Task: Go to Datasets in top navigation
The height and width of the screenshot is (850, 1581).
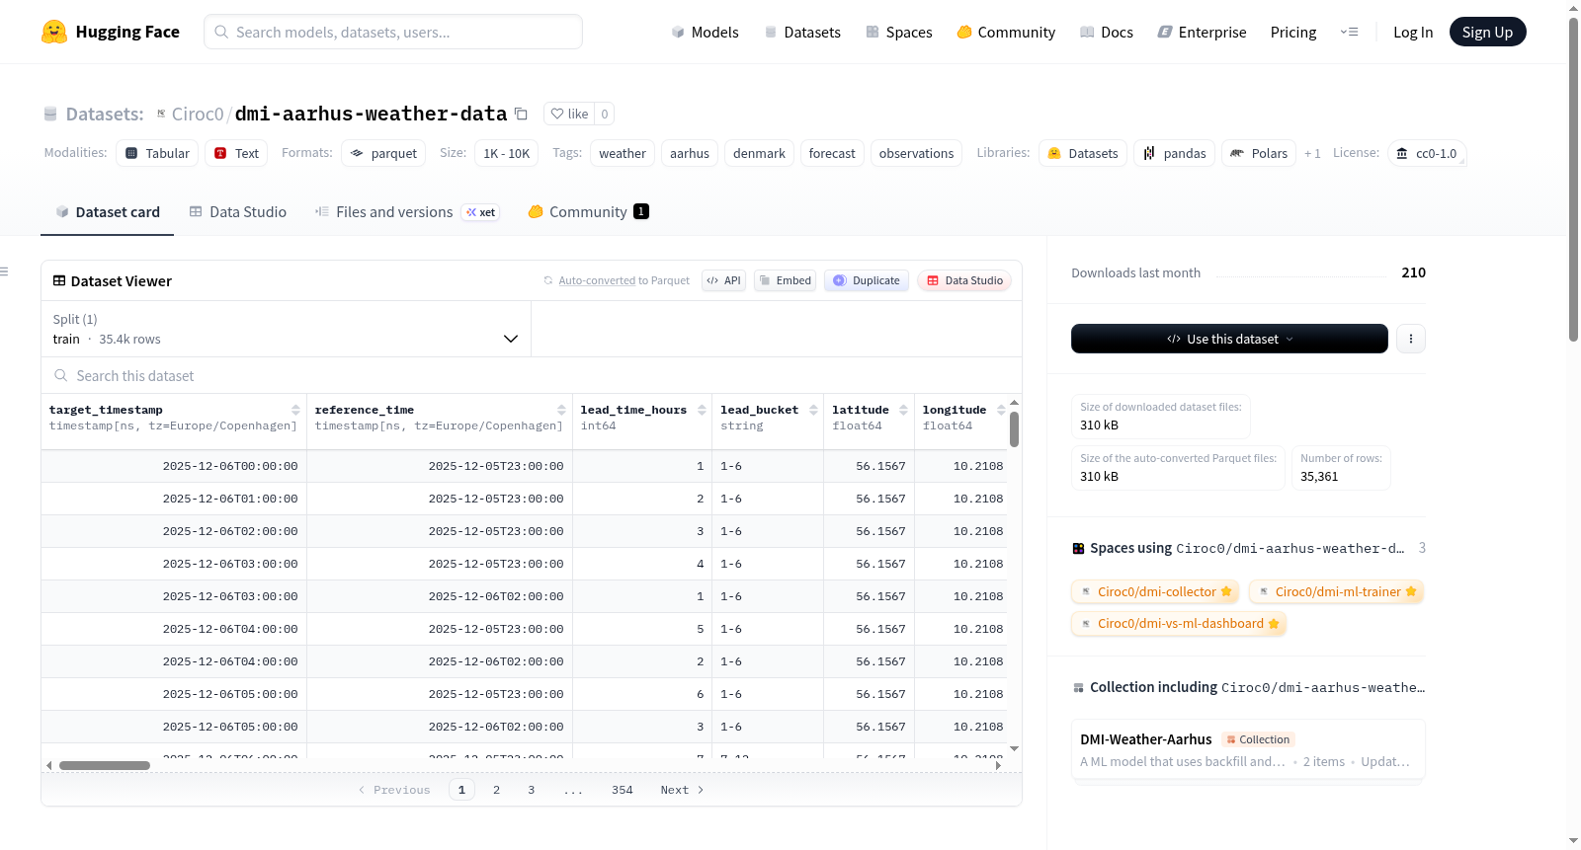Action: (x=802, y=32)
